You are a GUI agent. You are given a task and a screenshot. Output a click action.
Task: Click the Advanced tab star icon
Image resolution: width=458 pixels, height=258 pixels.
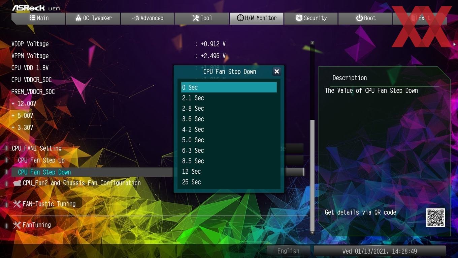click(135, 18)
